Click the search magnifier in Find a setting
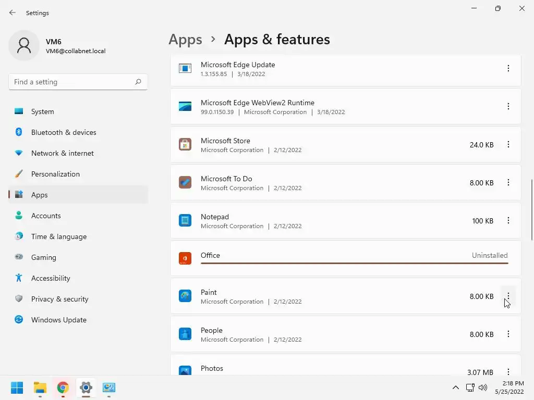Image resolution: width=534 pixels, height=400 pixels. [x=138, y=82]
